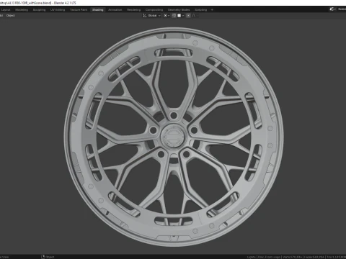Viewport: 346px width, 259px height.
Task: Switch to the Modeling workspace tab
Action: click(22, 10)
